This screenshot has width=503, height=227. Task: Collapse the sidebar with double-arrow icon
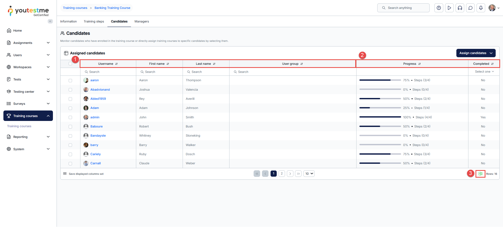[50, 21]
